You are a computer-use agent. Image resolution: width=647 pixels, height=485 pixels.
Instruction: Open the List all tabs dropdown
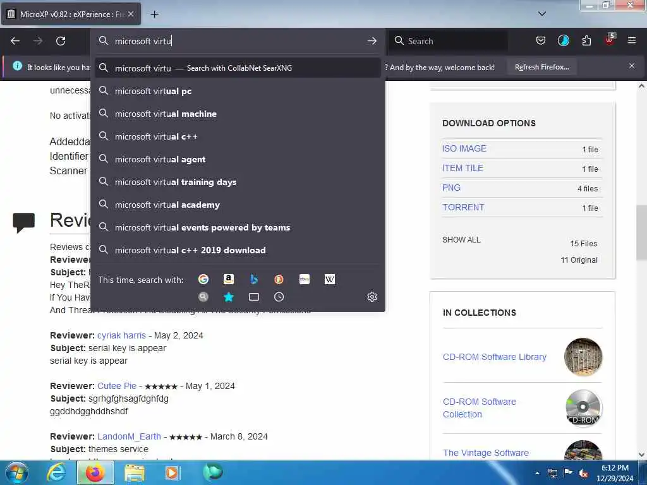[542, 14]
